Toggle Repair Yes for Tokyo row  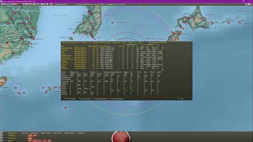click(x=93, y=54)
